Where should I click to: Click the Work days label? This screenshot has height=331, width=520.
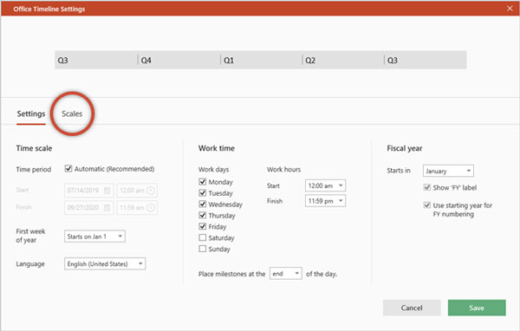click(213, 170)
